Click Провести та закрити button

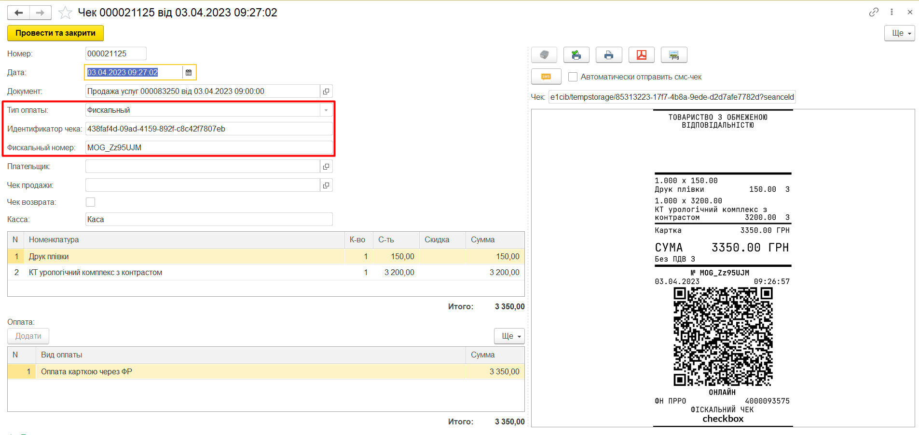[x=55, y=33]
